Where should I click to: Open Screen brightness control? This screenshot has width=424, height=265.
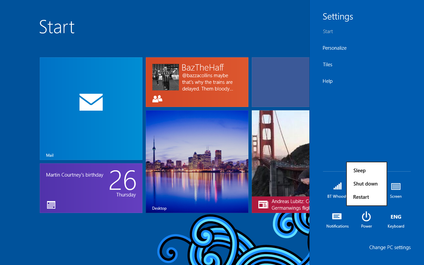396,190
